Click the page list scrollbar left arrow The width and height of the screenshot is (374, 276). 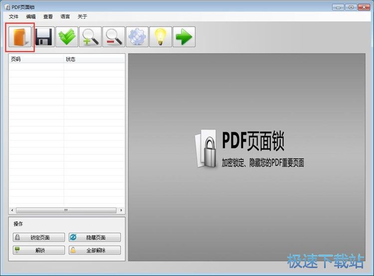coord(12,210)
